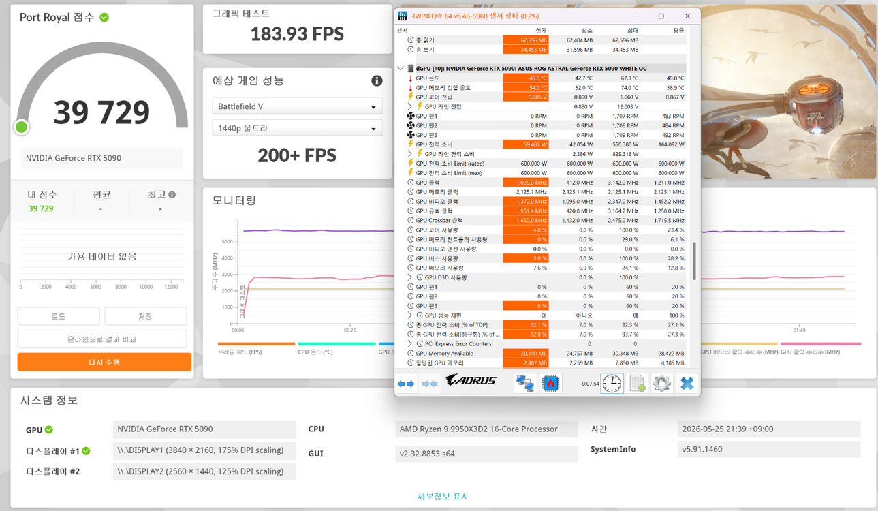
Task: Close sensors with the blue X icon
Action: tap(687, 384)
